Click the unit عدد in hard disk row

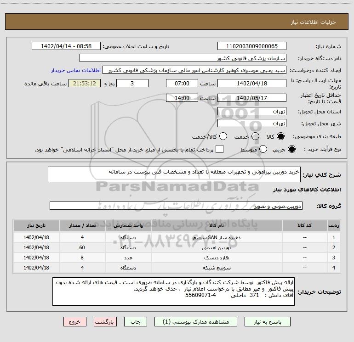tap(128, 258)
